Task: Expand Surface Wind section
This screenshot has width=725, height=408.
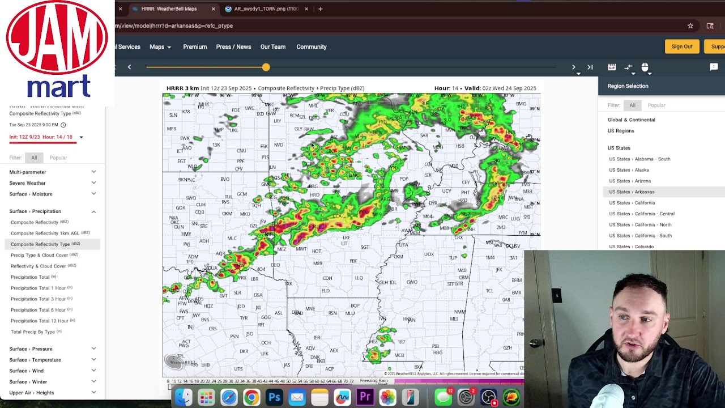Action: click(x=53, y=371)
